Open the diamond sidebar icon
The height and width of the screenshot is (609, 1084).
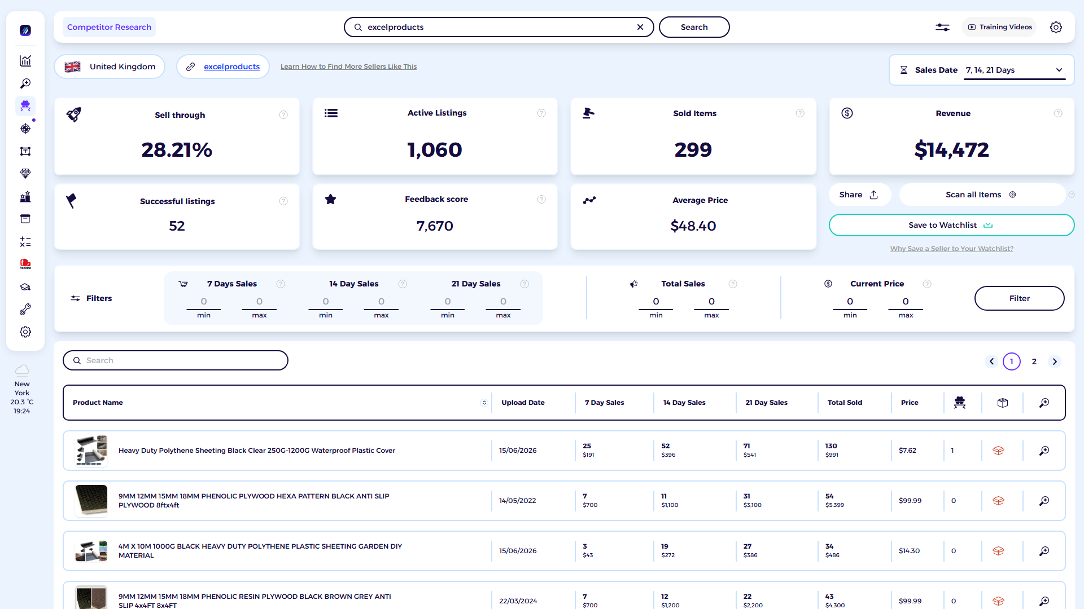coord(25,174)
